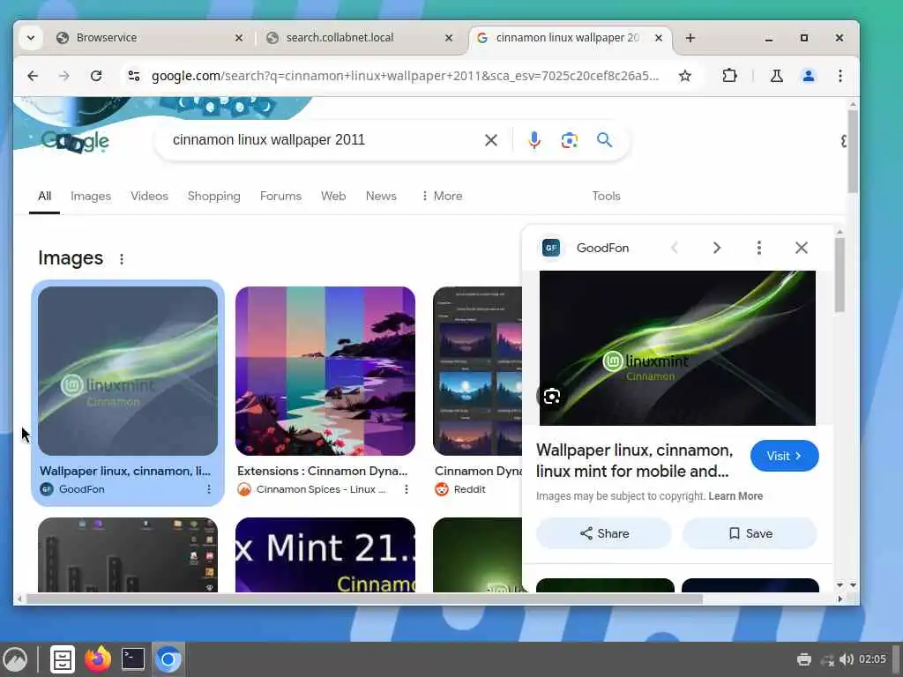This screenshot has width=903, height=677.
Task: Open a new browser tab
Action: (x=690, y=38)
